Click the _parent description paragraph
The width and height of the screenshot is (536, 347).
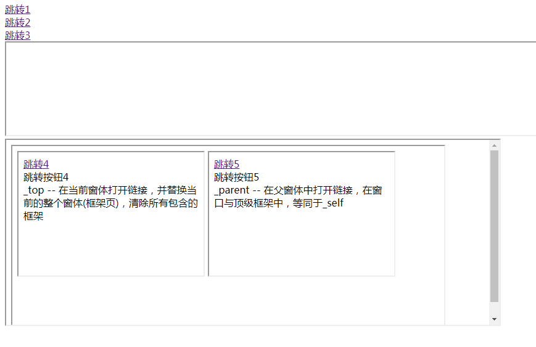click(298, 197)
